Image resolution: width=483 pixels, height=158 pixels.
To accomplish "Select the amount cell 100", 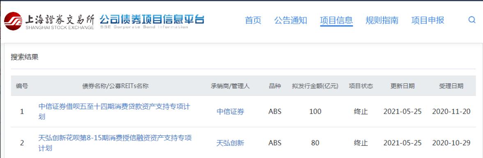I will coord(315,112).
